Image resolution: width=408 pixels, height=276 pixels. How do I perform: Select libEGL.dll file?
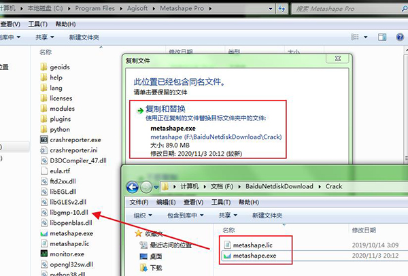click(x=58, y=192)
